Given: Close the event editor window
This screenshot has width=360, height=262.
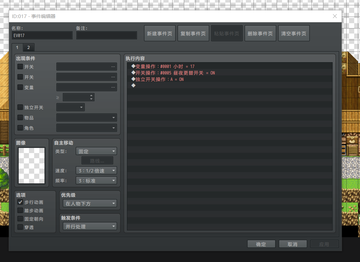Looking at the screenshot, I should pyautogui.click(x=335, y=16).
